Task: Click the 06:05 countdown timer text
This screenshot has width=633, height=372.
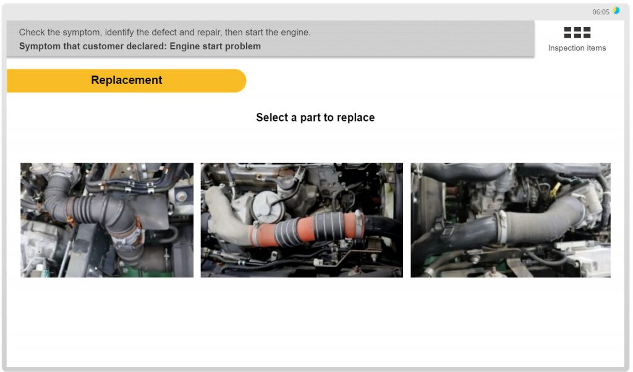Action: [600, 12]
